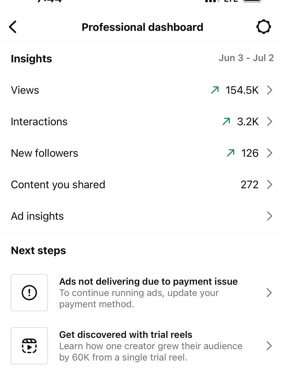Expand New followers chevron arrow
The width and height of the screenshot is (285, 380).
(269, 153)
